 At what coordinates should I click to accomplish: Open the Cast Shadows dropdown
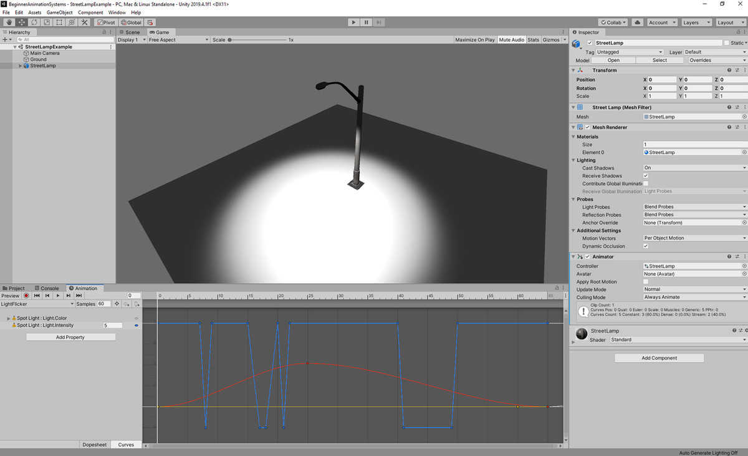coord(694,168)
